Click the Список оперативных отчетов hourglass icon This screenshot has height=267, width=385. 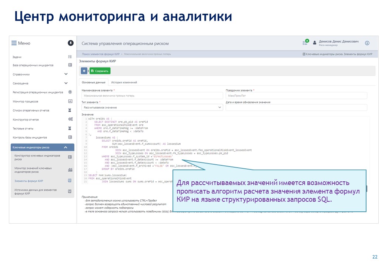[70, 111]
